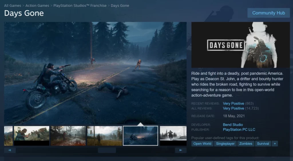Click the PUBLISHER label
The height and width of the screenshot is (161, 293).
200,130
